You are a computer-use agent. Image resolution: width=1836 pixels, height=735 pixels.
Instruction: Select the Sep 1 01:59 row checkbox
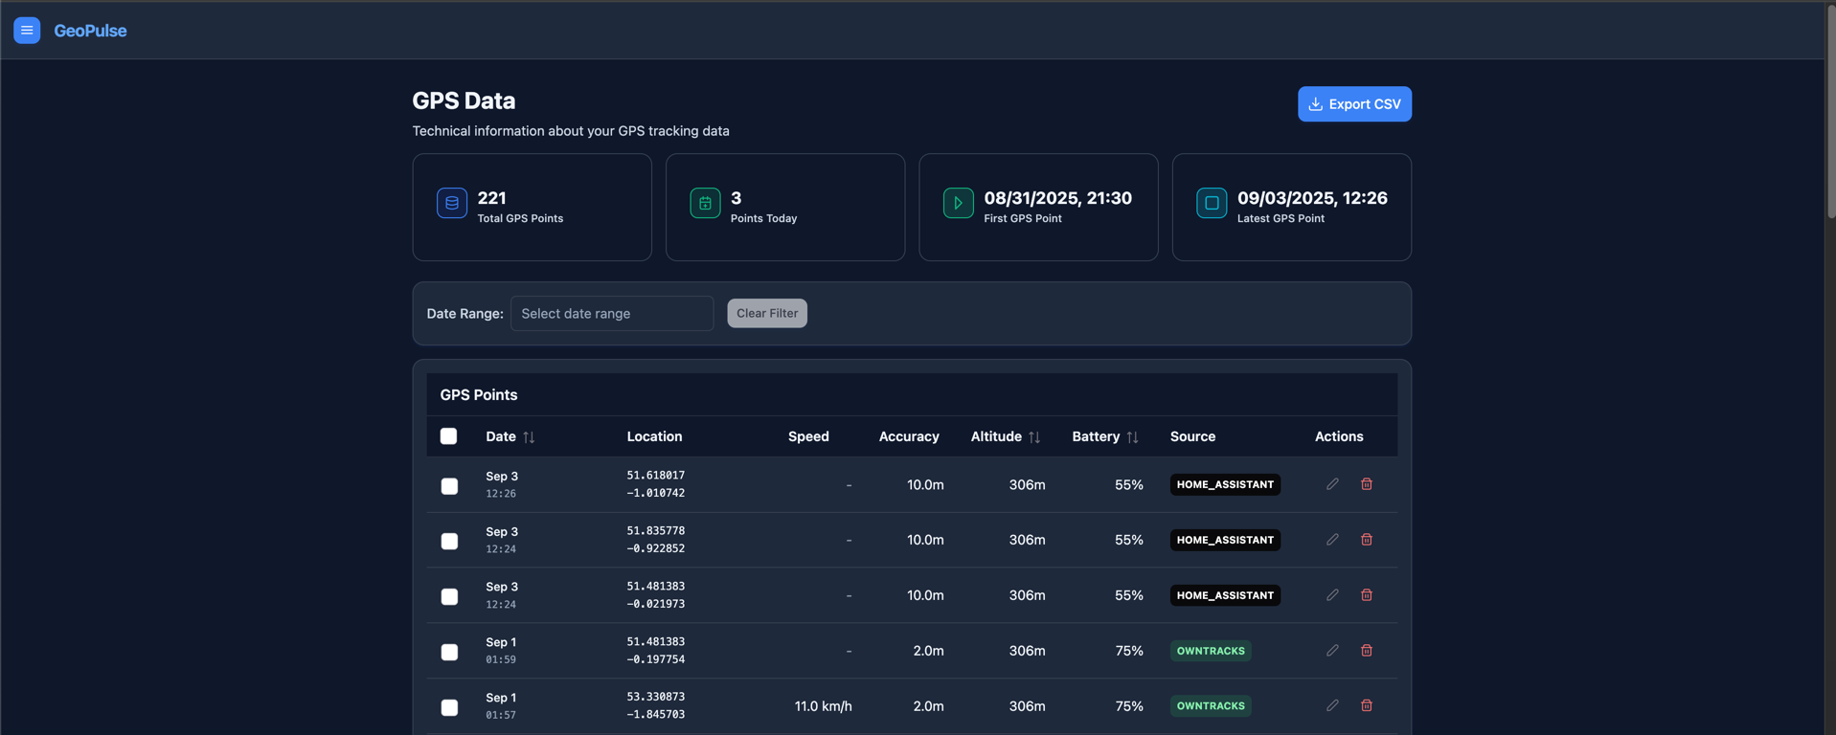tap(449, 653)
